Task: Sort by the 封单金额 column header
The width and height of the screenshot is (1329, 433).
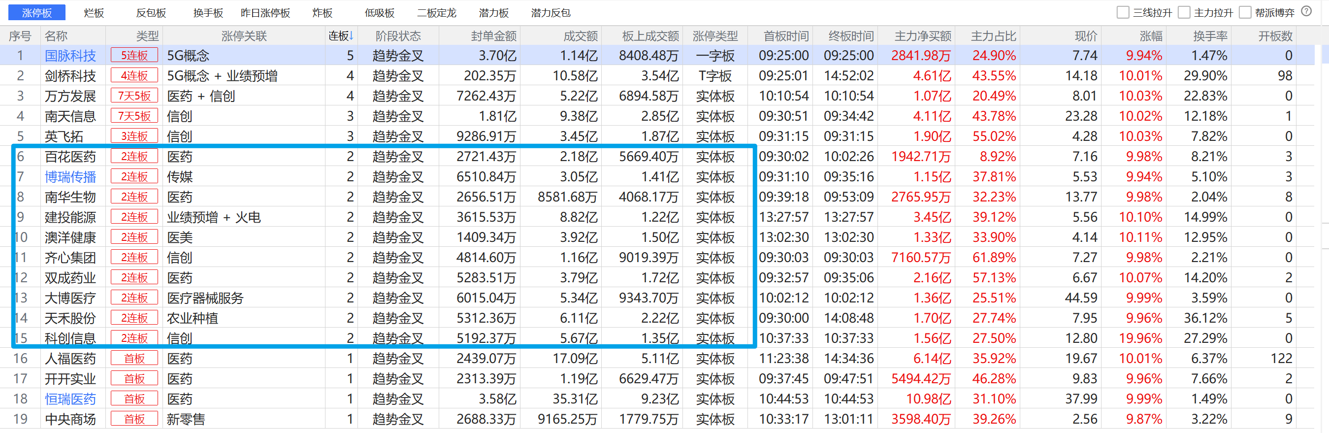Action: click(494, 35)
